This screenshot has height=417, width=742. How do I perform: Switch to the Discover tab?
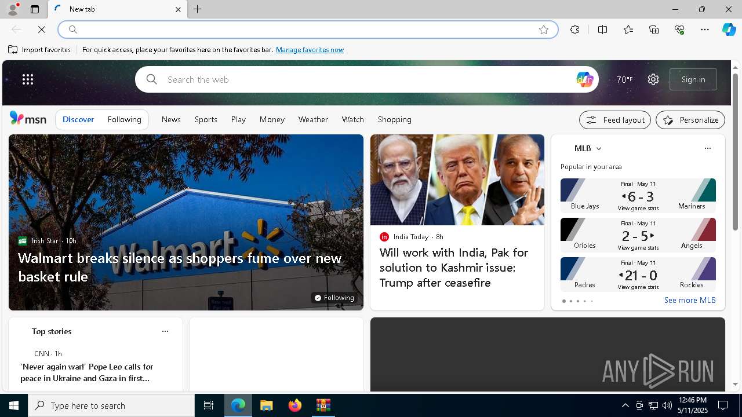tap(78, 119)
